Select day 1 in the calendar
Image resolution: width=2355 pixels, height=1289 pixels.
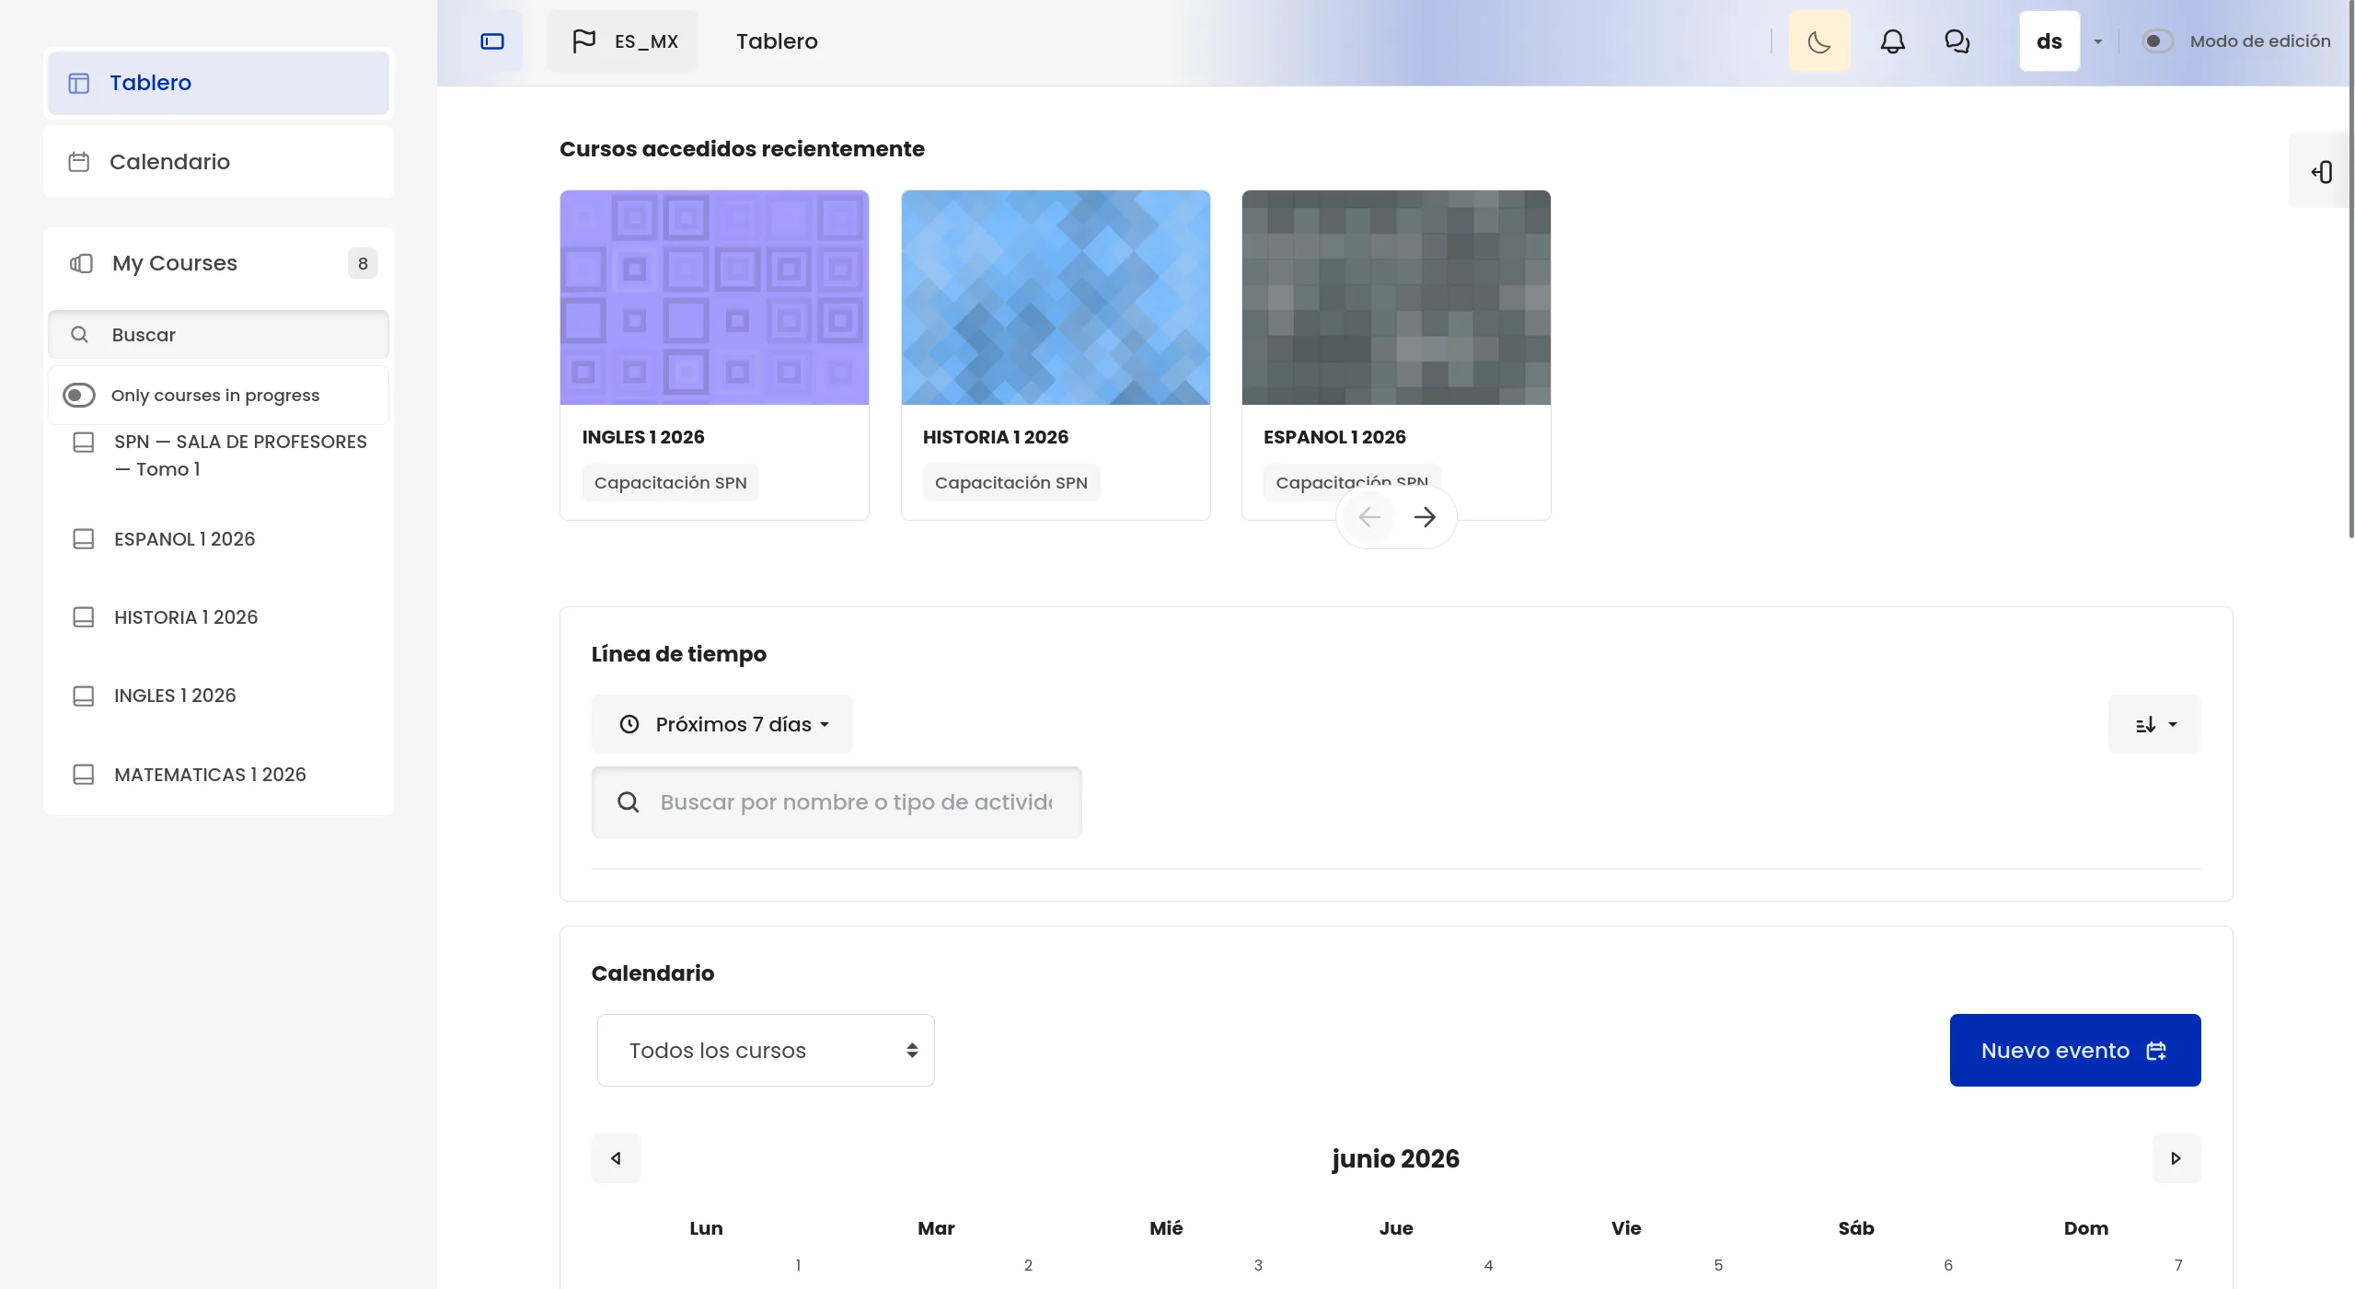(x=798, y=1265)
